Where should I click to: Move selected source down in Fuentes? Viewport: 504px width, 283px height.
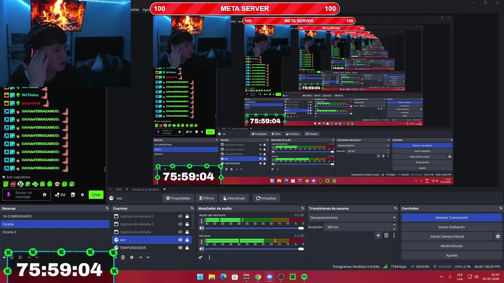click(x=148, y=257)
